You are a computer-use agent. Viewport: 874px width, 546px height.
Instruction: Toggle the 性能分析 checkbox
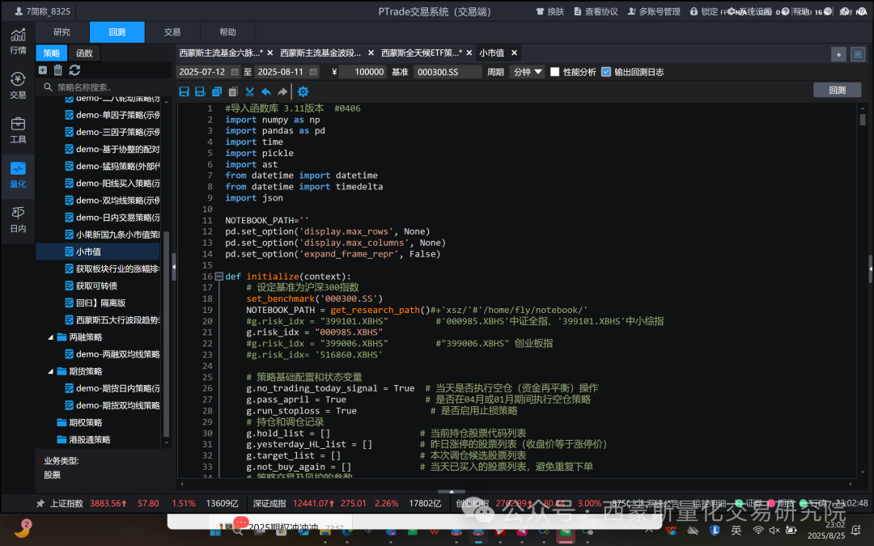pos(554,72)
